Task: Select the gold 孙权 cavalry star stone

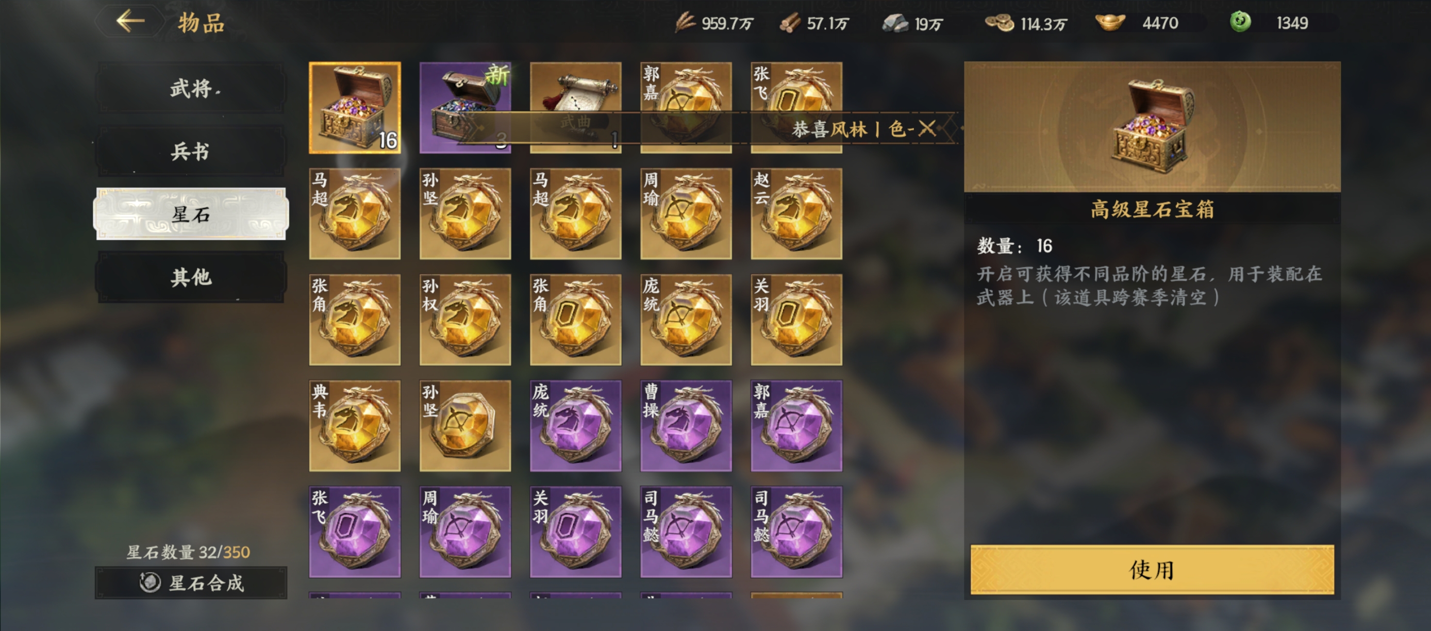Action: [465, 320]
